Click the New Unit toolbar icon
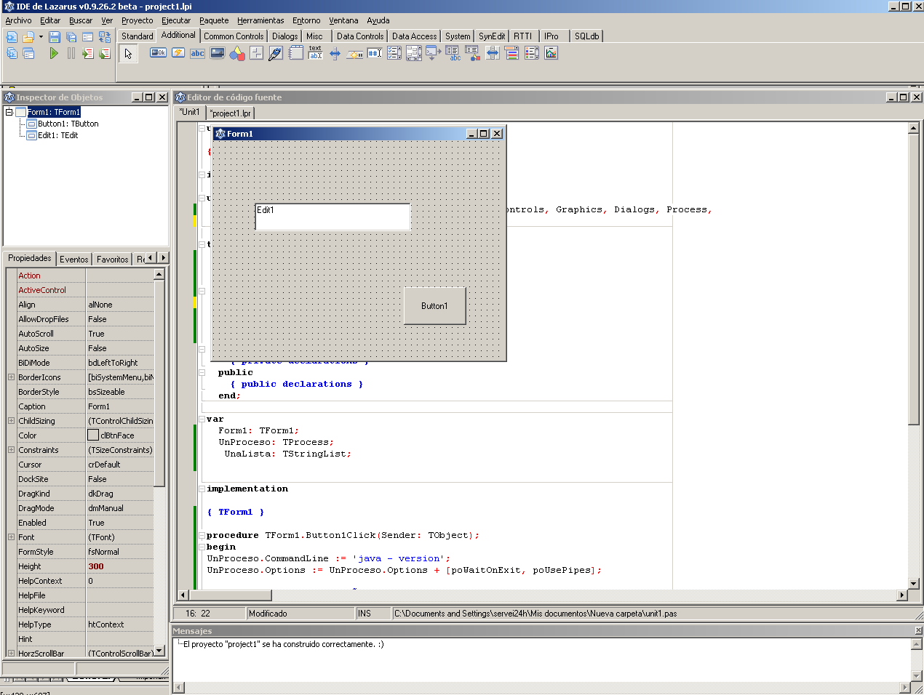 click(x=12, y=36)
